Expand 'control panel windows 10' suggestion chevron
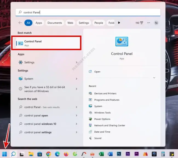Screen dimensions: 178x158 [76, 124]
